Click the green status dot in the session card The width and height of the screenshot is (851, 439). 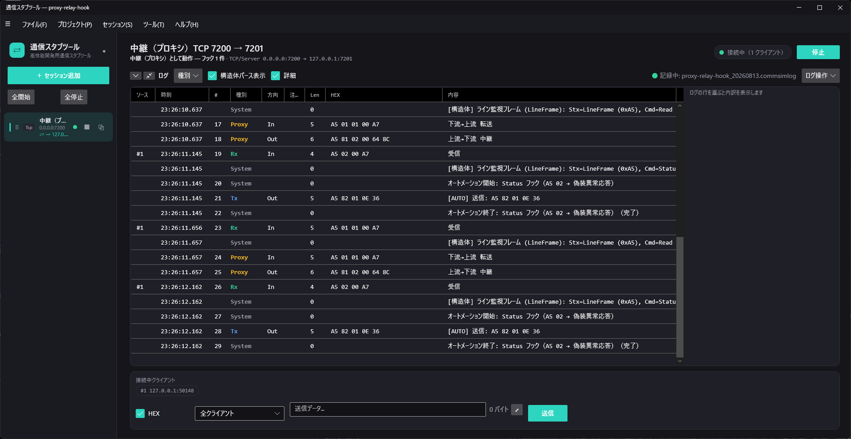[x=75, y=127]
